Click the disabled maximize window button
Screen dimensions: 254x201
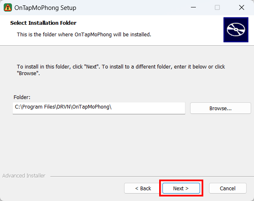tap(217, 7)
